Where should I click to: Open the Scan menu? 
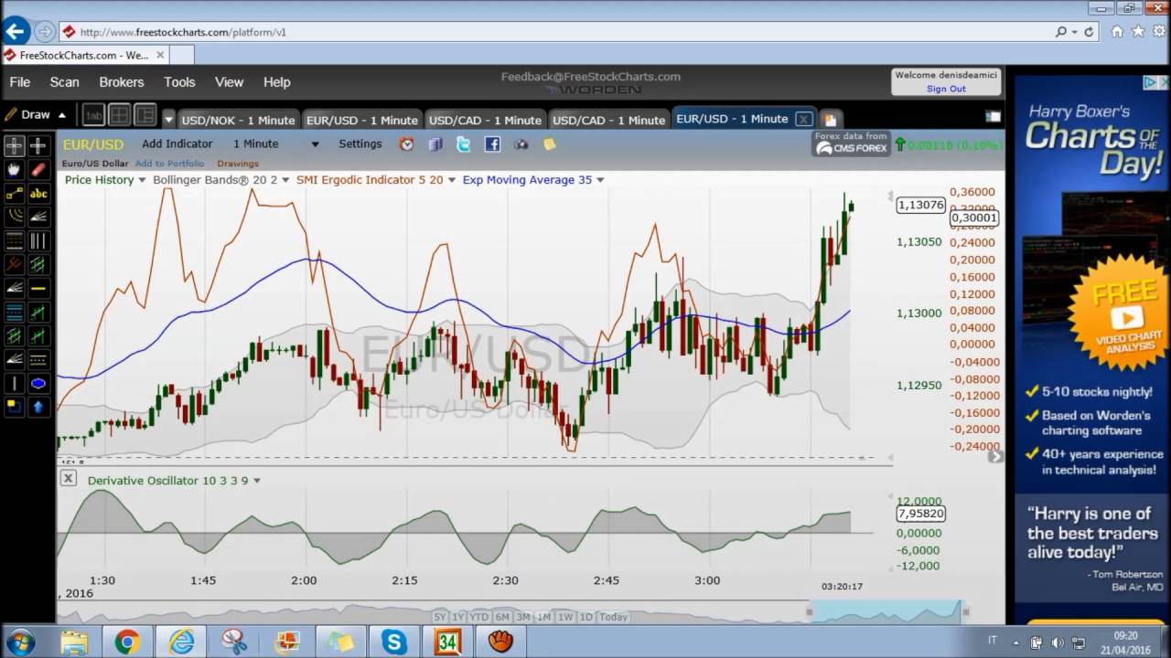pos(64,82)
